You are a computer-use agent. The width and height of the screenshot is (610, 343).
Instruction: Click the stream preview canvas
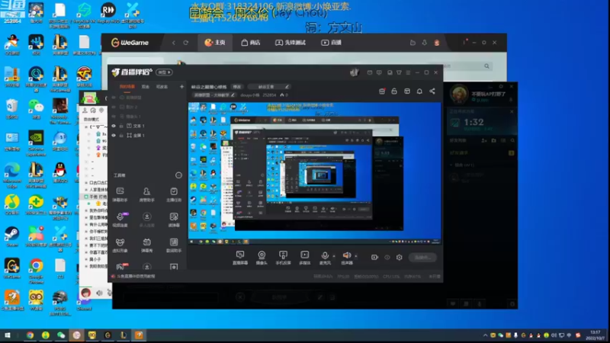point(315,174)
